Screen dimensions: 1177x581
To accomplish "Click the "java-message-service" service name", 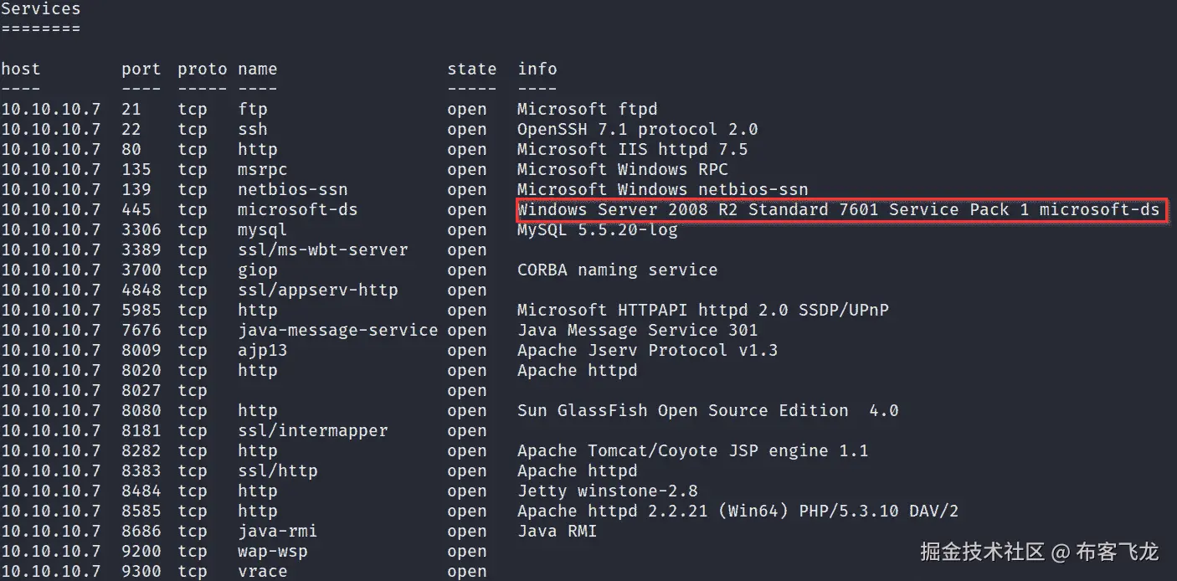I will (x=337, y=331).
